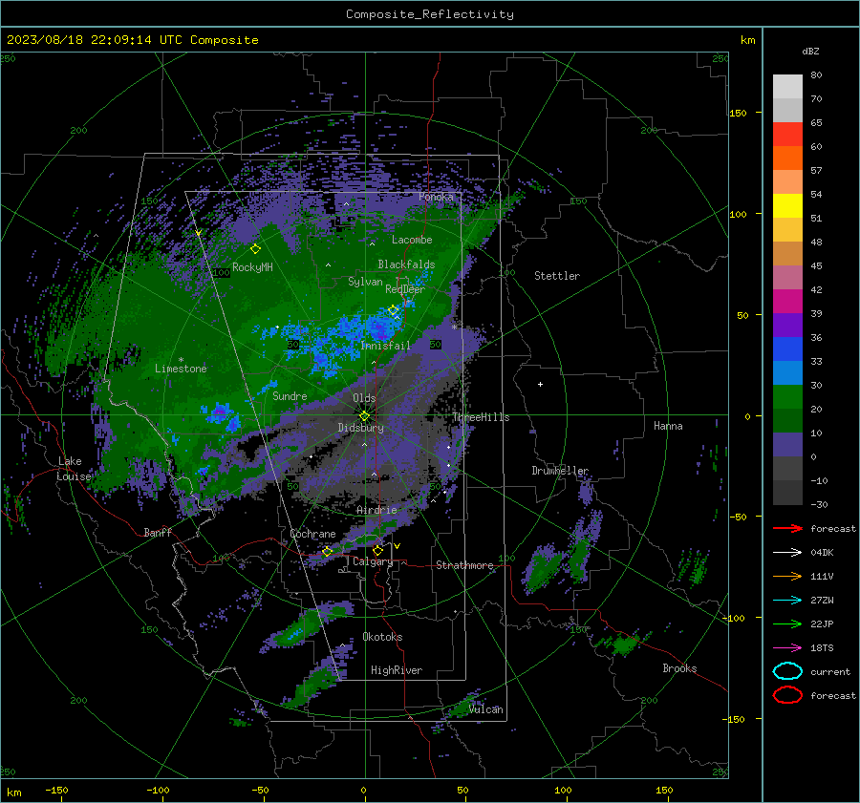Click the Didsbury label on the map
The image size is (860, 803).
[361, 428]
